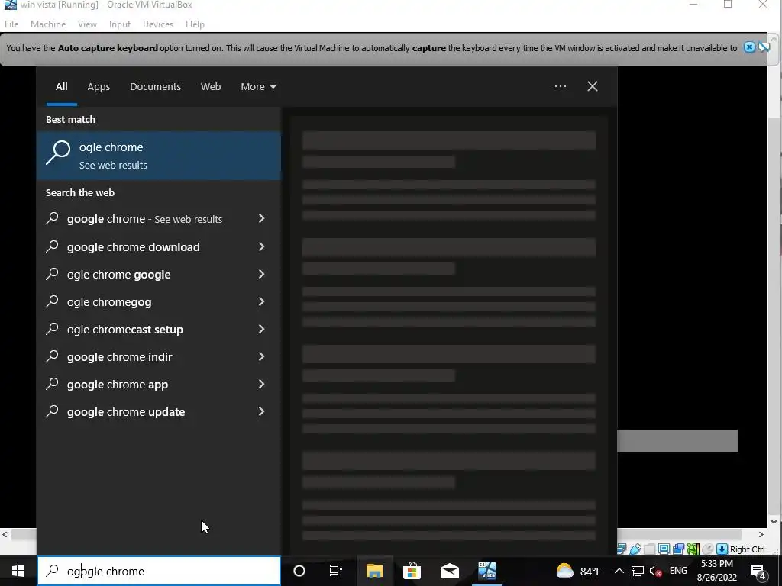The image size is (782, 586).
Task: Open the VirtualBox Help menu
Action: click(x=195, y=24)
